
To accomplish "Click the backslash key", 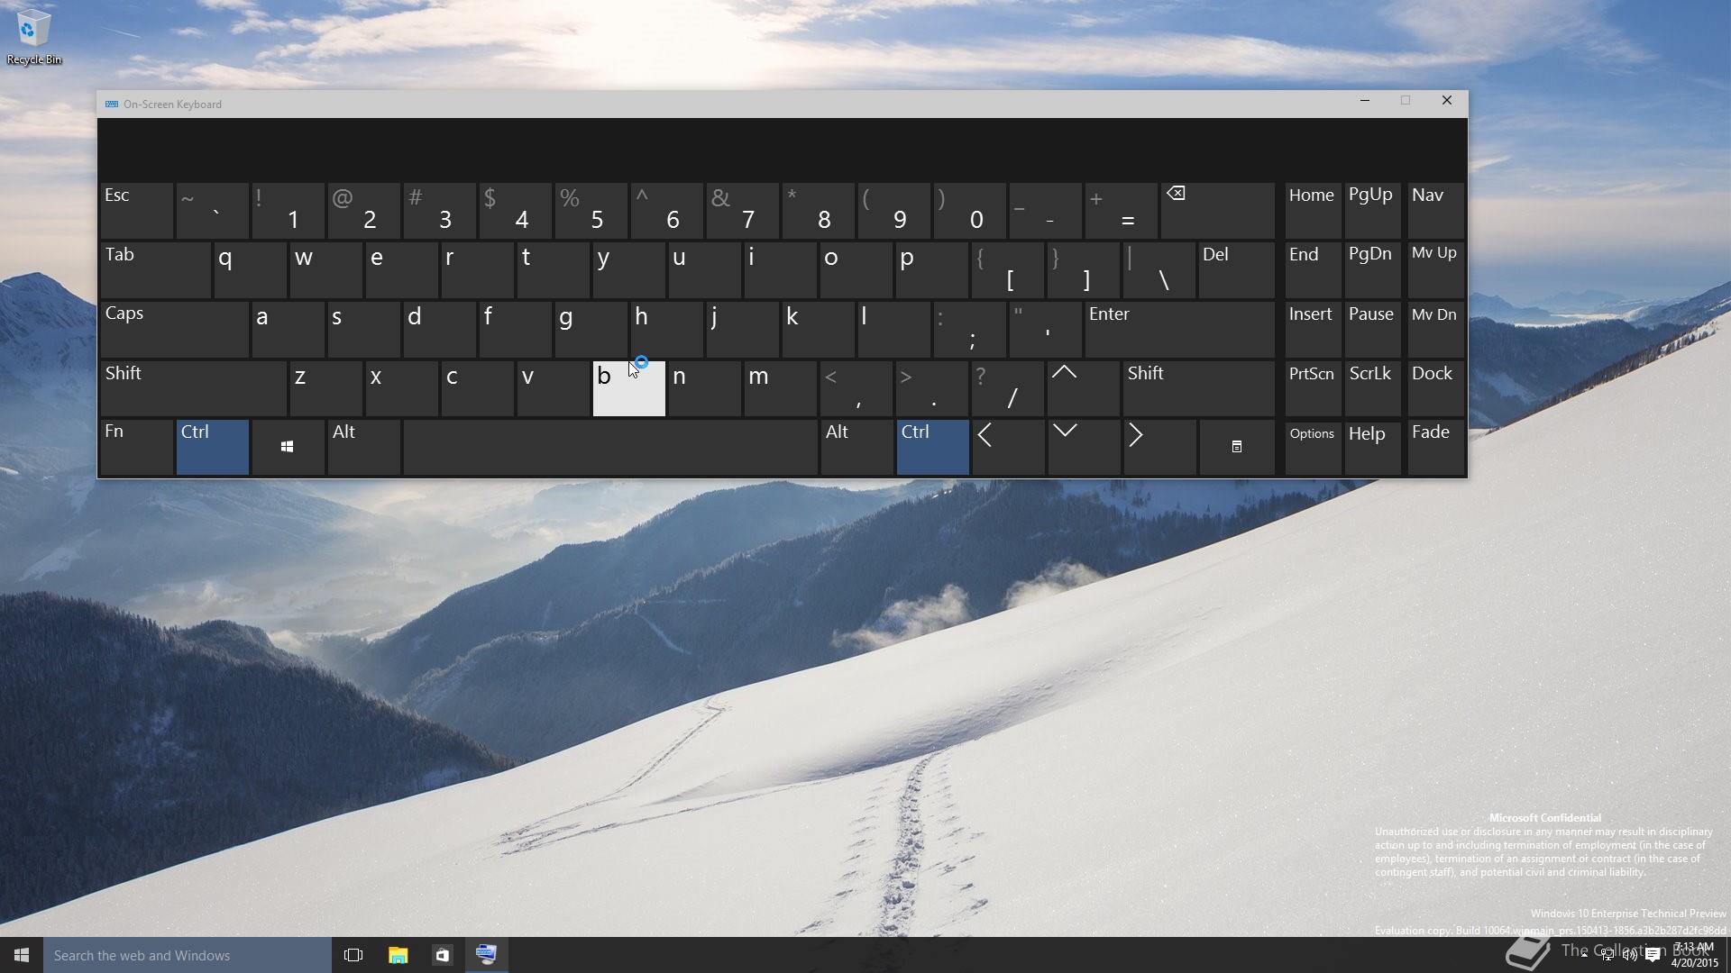I will click(1159, 269).
